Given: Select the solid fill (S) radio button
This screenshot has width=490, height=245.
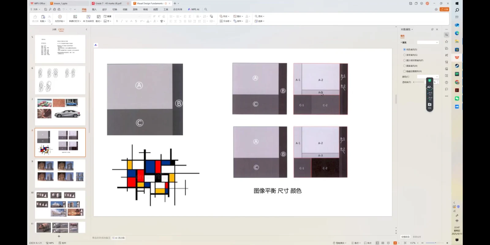Looking at the screenshot, I should (404, 49).
